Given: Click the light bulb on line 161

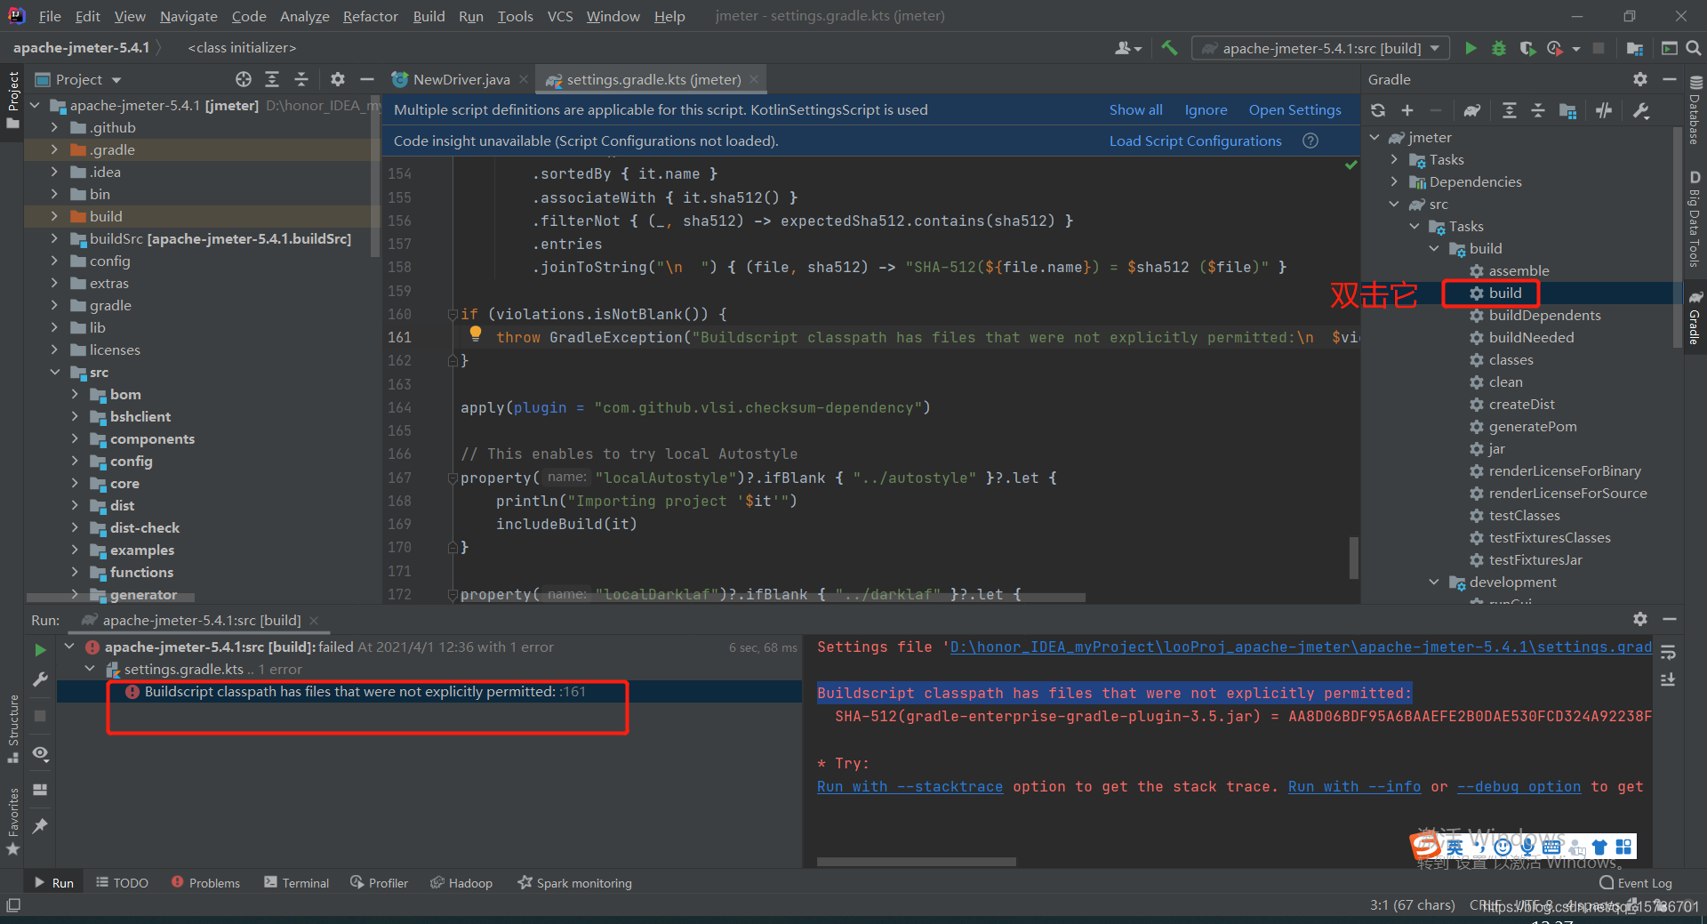Looking at the screenshot, I should 476,333.
